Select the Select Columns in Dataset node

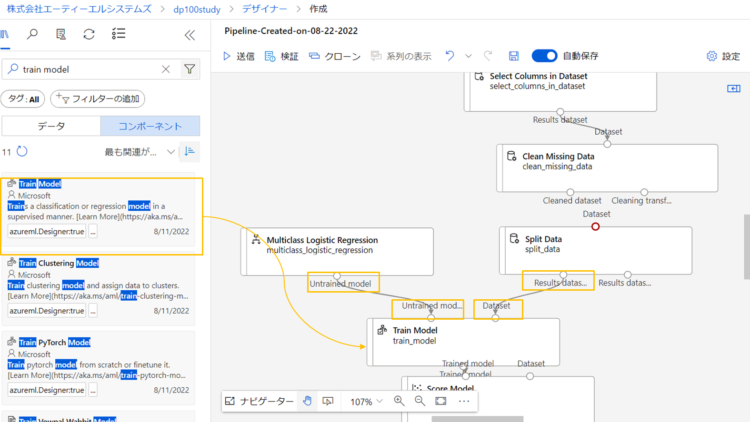click(x=560, y=91)
